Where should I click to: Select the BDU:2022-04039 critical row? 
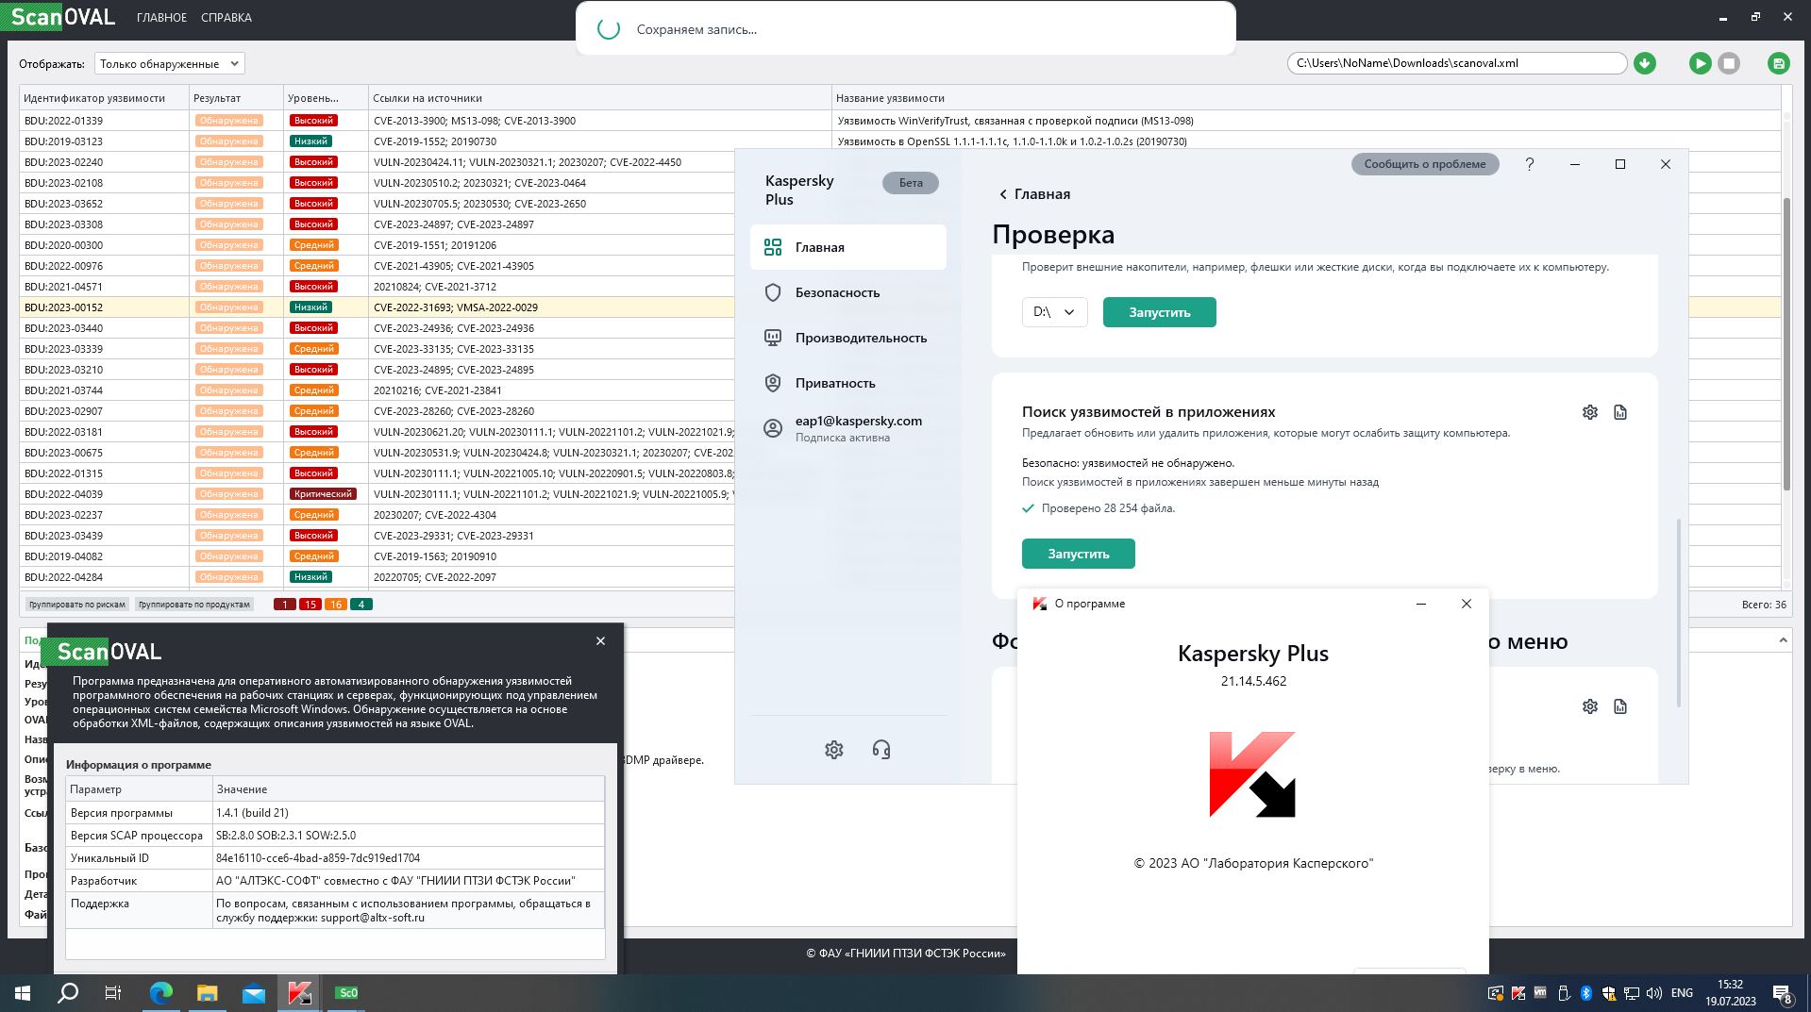(x=377, y=494)
